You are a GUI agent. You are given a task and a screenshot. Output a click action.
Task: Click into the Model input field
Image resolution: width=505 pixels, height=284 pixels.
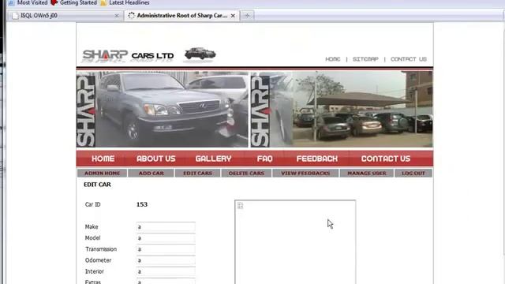(x=166, y=238)
